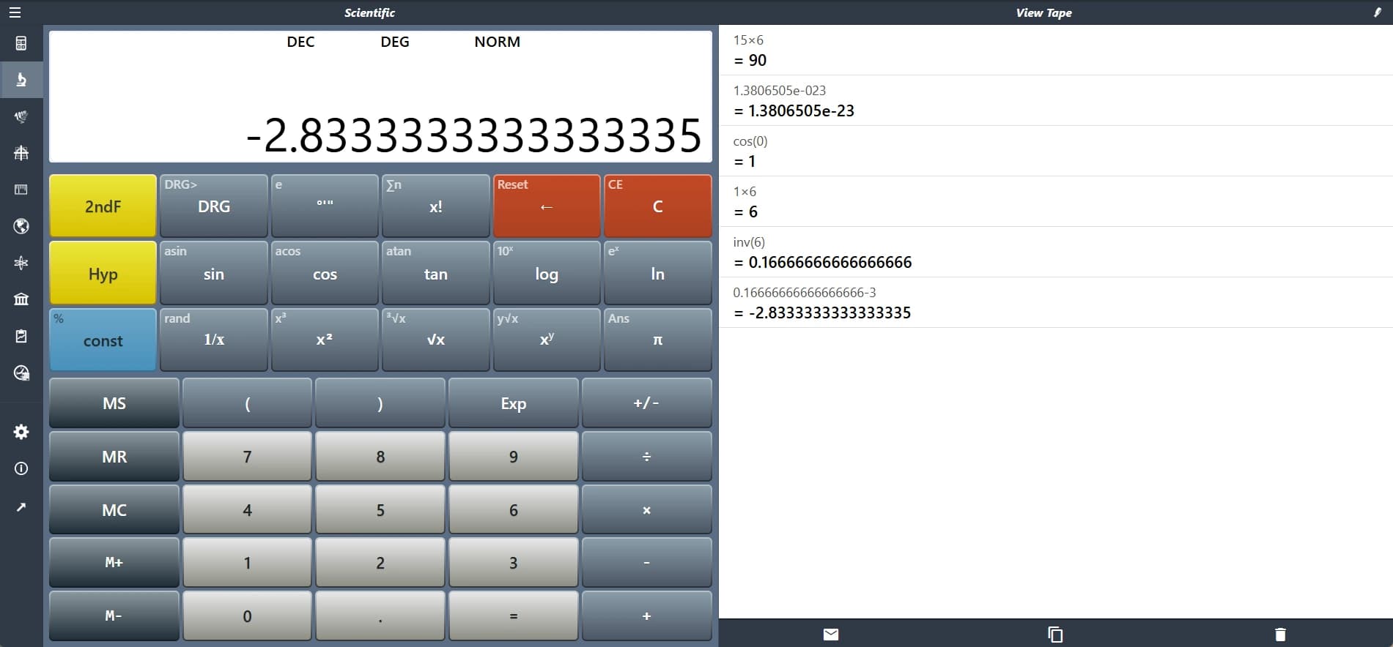Click the tan function key
Viewport: 1393px width, 647px height.
(435, 273)
